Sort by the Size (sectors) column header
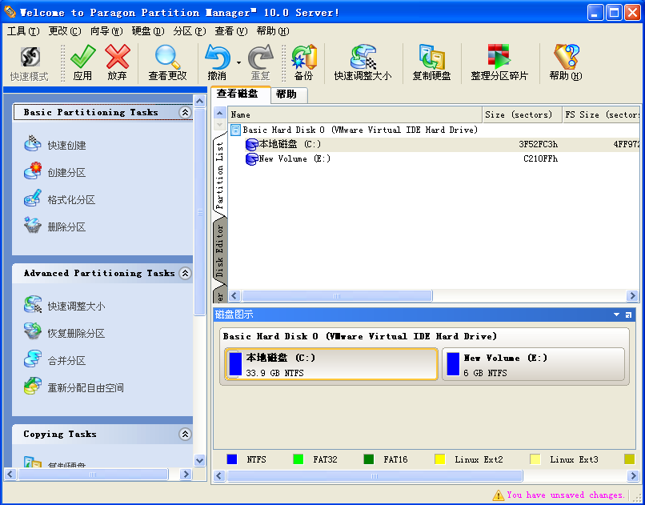The width and height of the screenshot is (645, 505). click(522, 114)
